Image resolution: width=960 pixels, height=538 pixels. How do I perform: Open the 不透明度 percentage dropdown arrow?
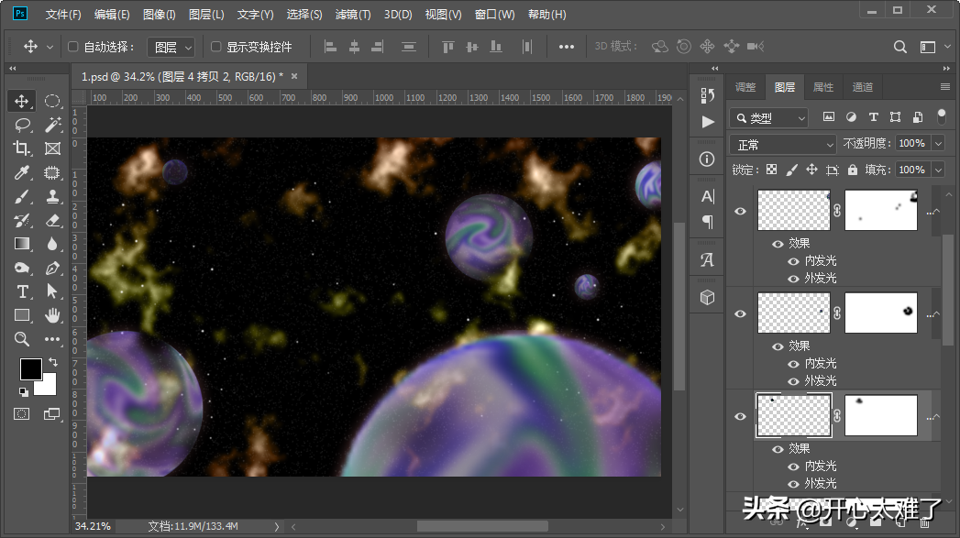pos(937,144)
